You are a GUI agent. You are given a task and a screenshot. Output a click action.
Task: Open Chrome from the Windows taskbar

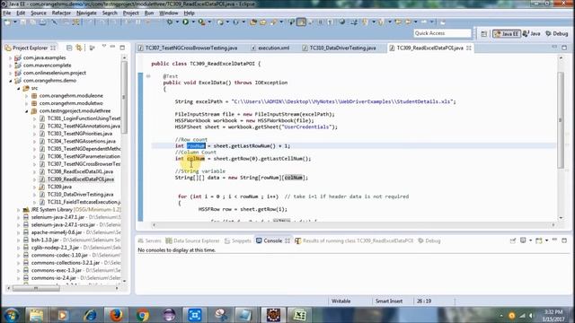point(142,315)
